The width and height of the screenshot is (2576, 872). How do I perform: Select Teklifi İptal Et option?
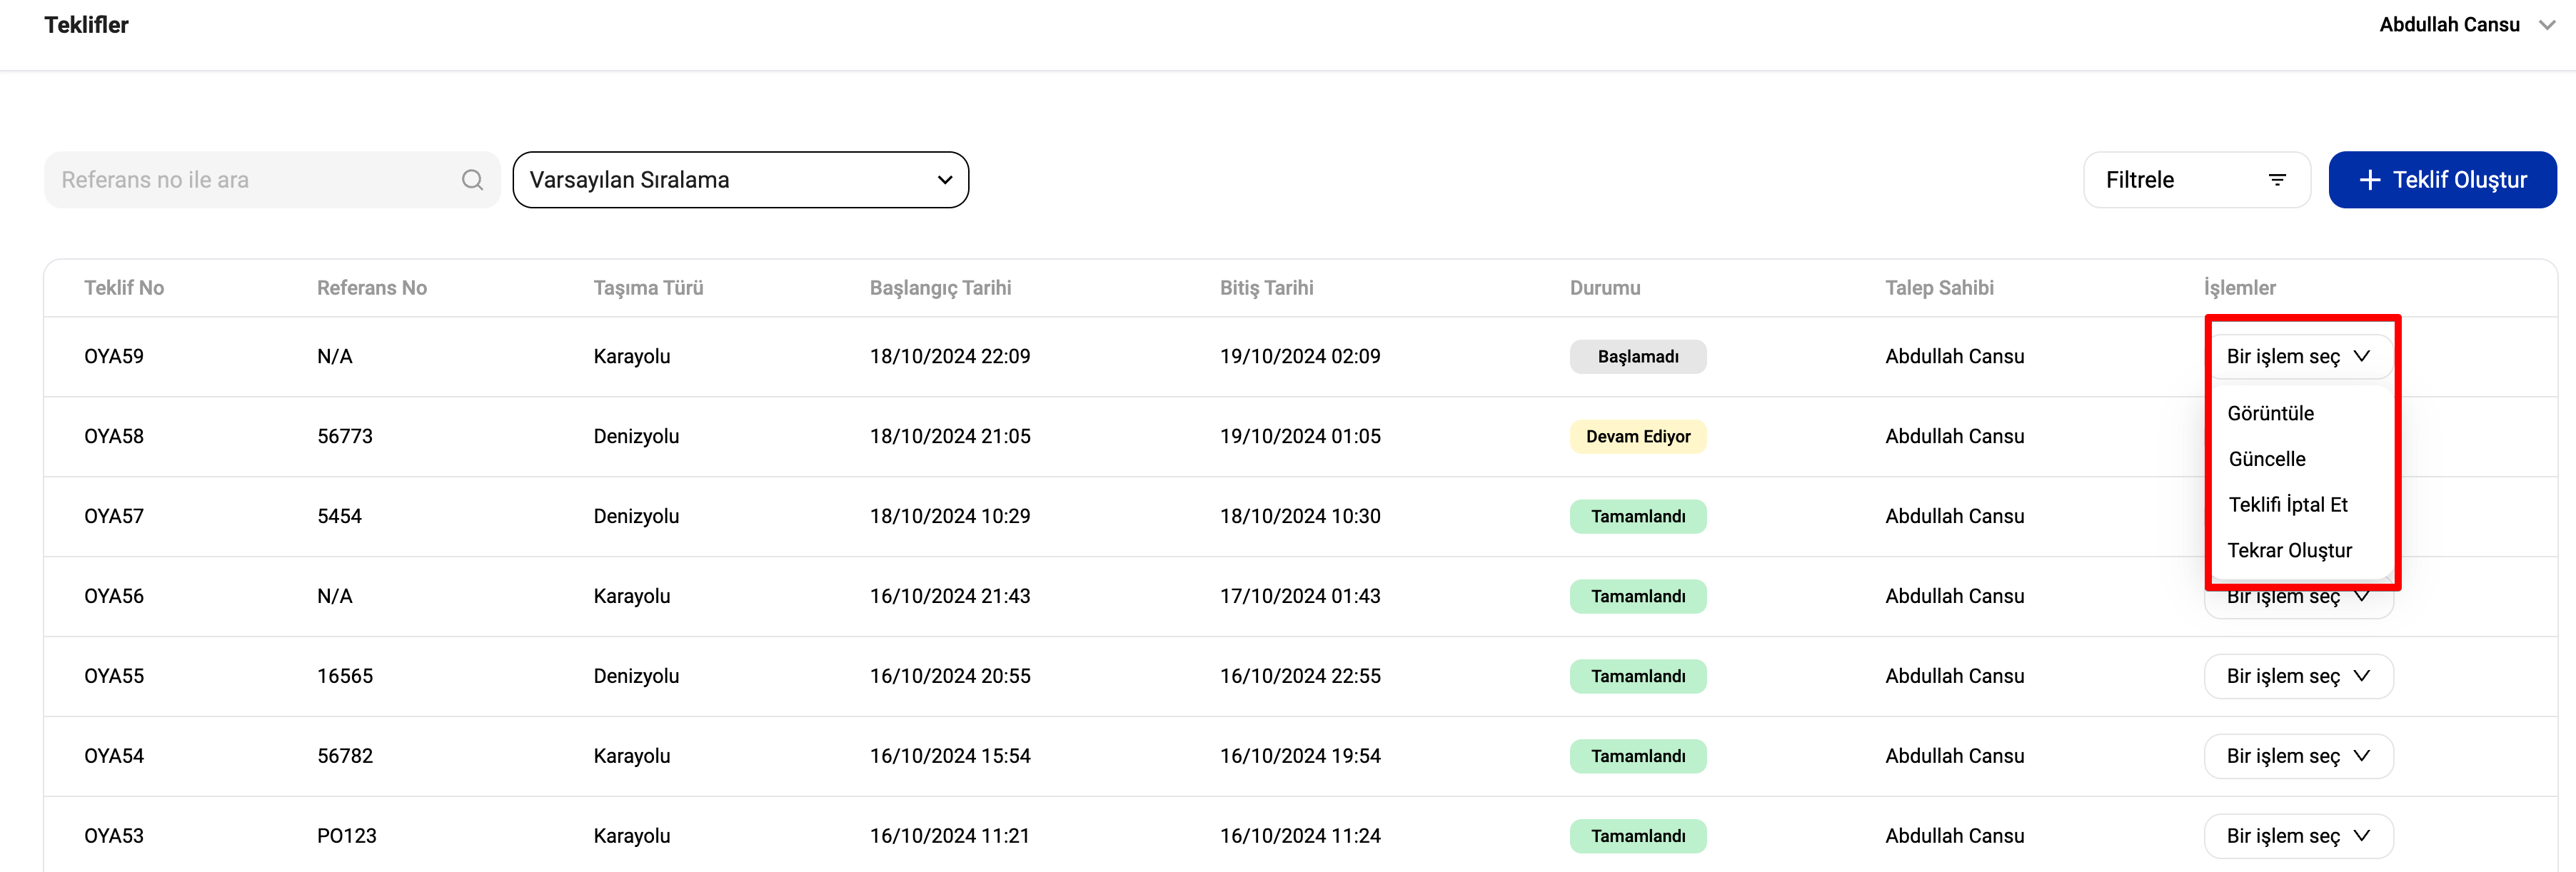point(2287,505)
